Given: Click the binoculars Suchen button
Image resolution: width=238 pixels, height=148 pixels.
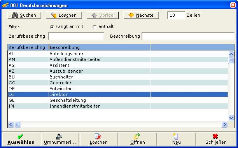Looking at the screenshot, I should tap(24, 15).
